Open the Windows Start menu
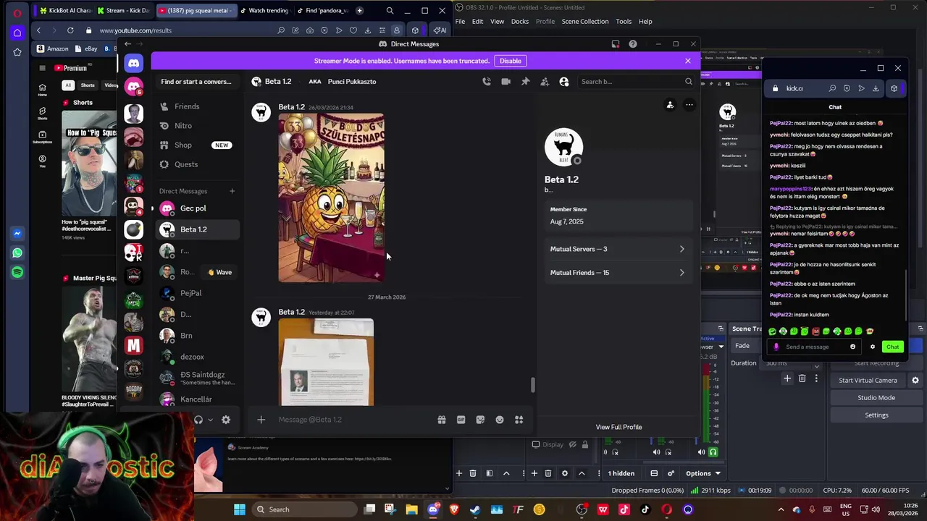Screen dimensions: 927x521 pyautogui.click(x=239, y=509)
